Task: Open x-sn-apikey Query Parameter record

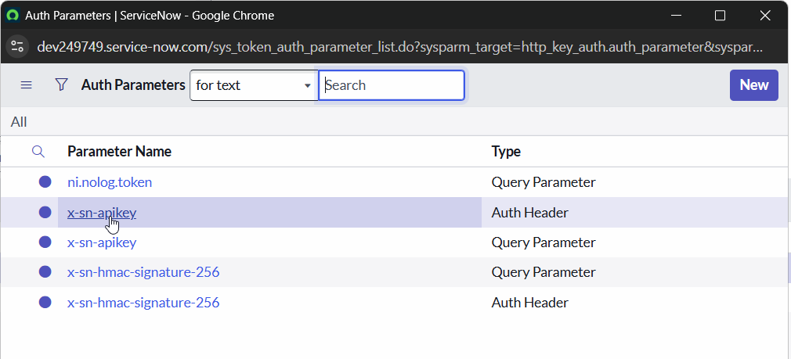Action: tap(102, 242)
